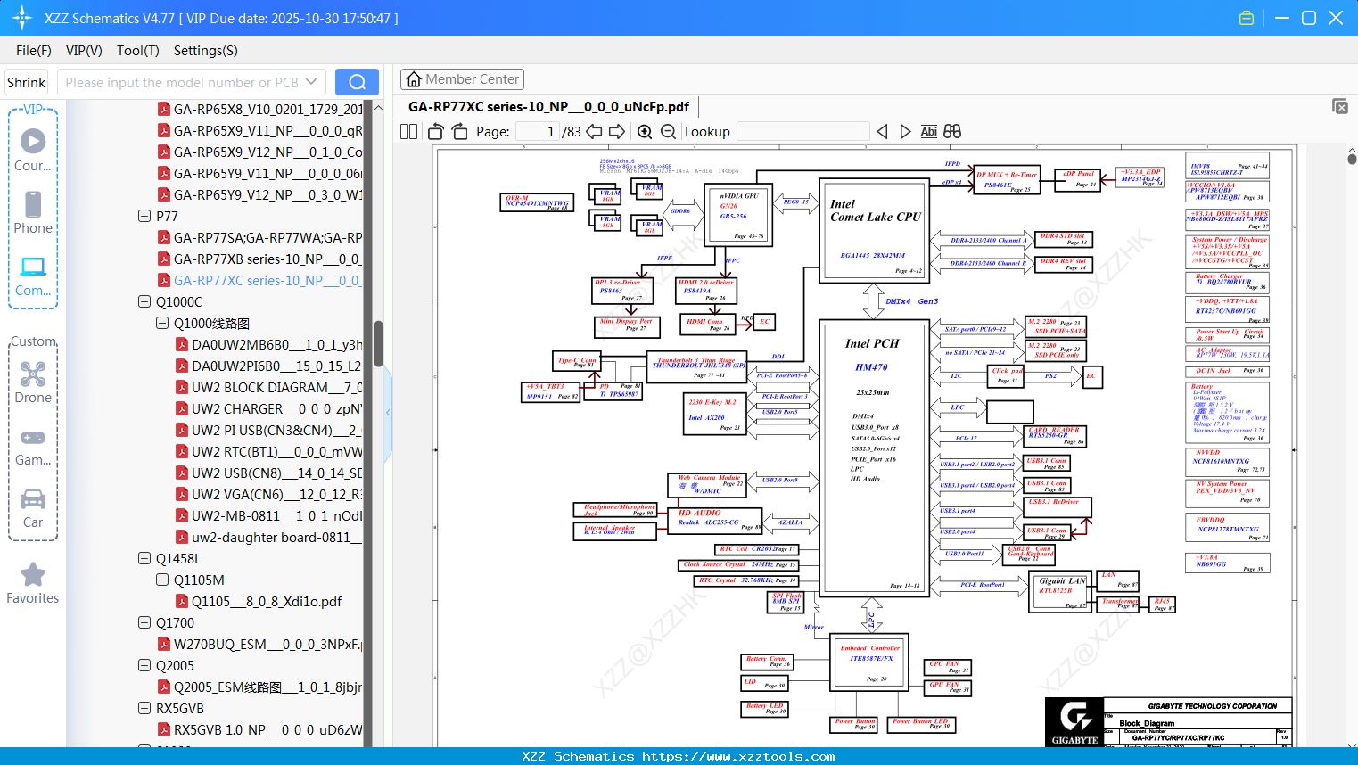
Task: Open the Member Center
Action: pos(462,79)
